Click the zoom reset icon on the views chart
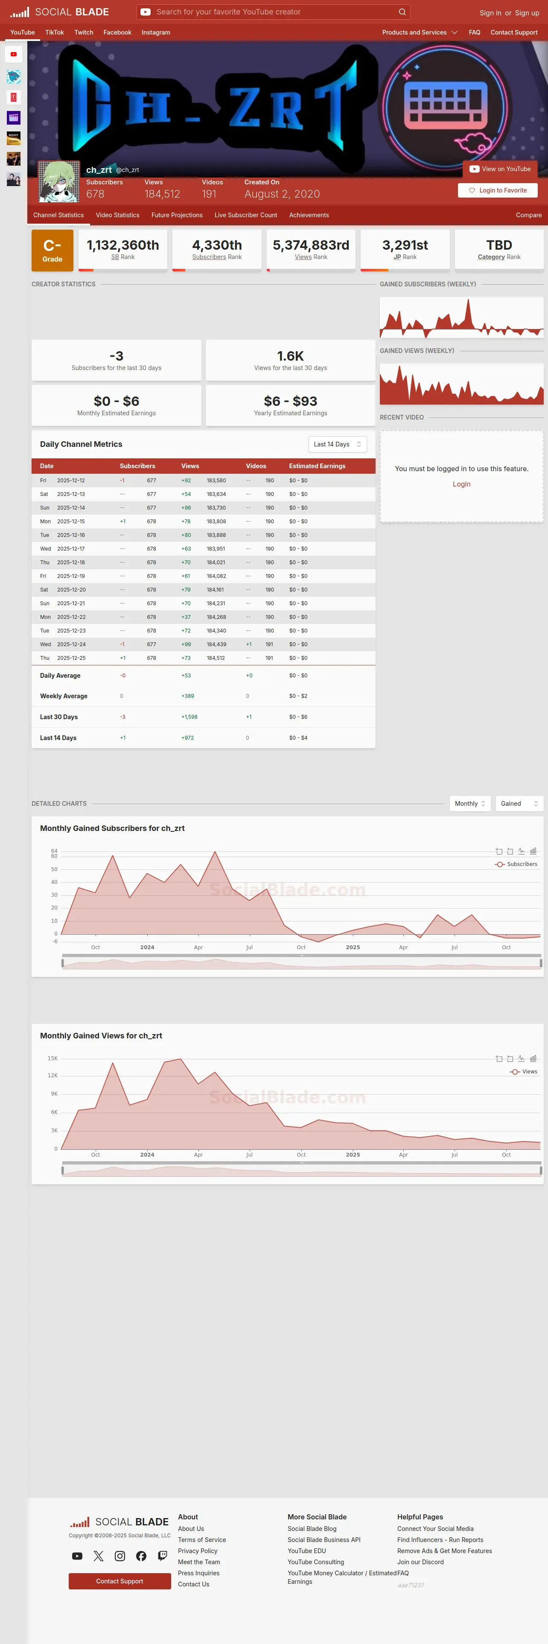548x1644 pixels. coord(510,1059)
